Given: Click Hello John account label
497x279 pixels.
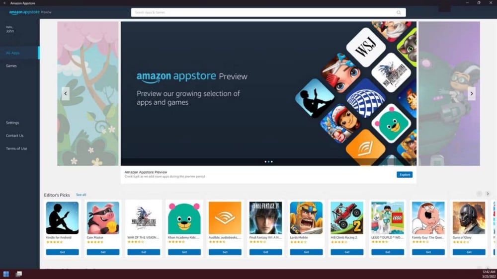Looking at the screenshot, I should pos(10,29).
